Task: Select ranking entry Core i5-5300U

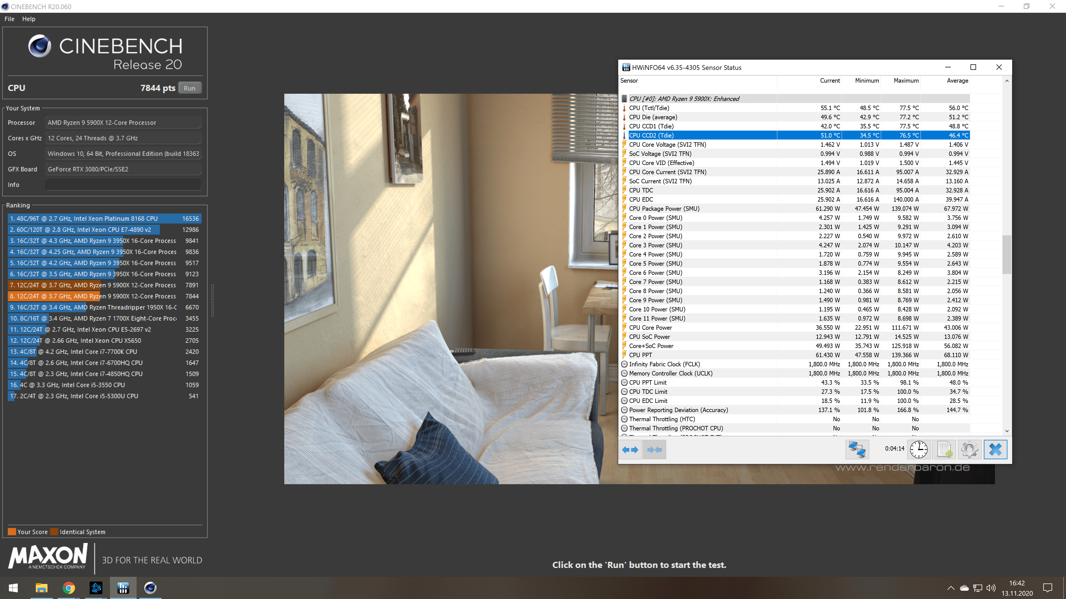Action: pos(104,396)
